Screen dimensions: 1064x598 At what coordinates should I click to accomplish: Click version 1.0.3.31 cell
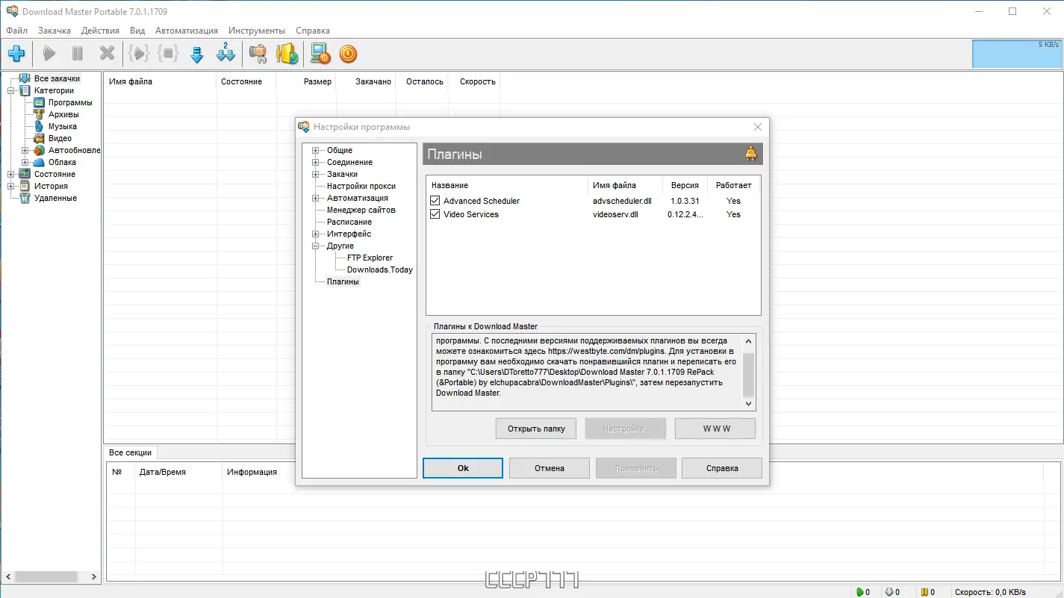(685, 201)
